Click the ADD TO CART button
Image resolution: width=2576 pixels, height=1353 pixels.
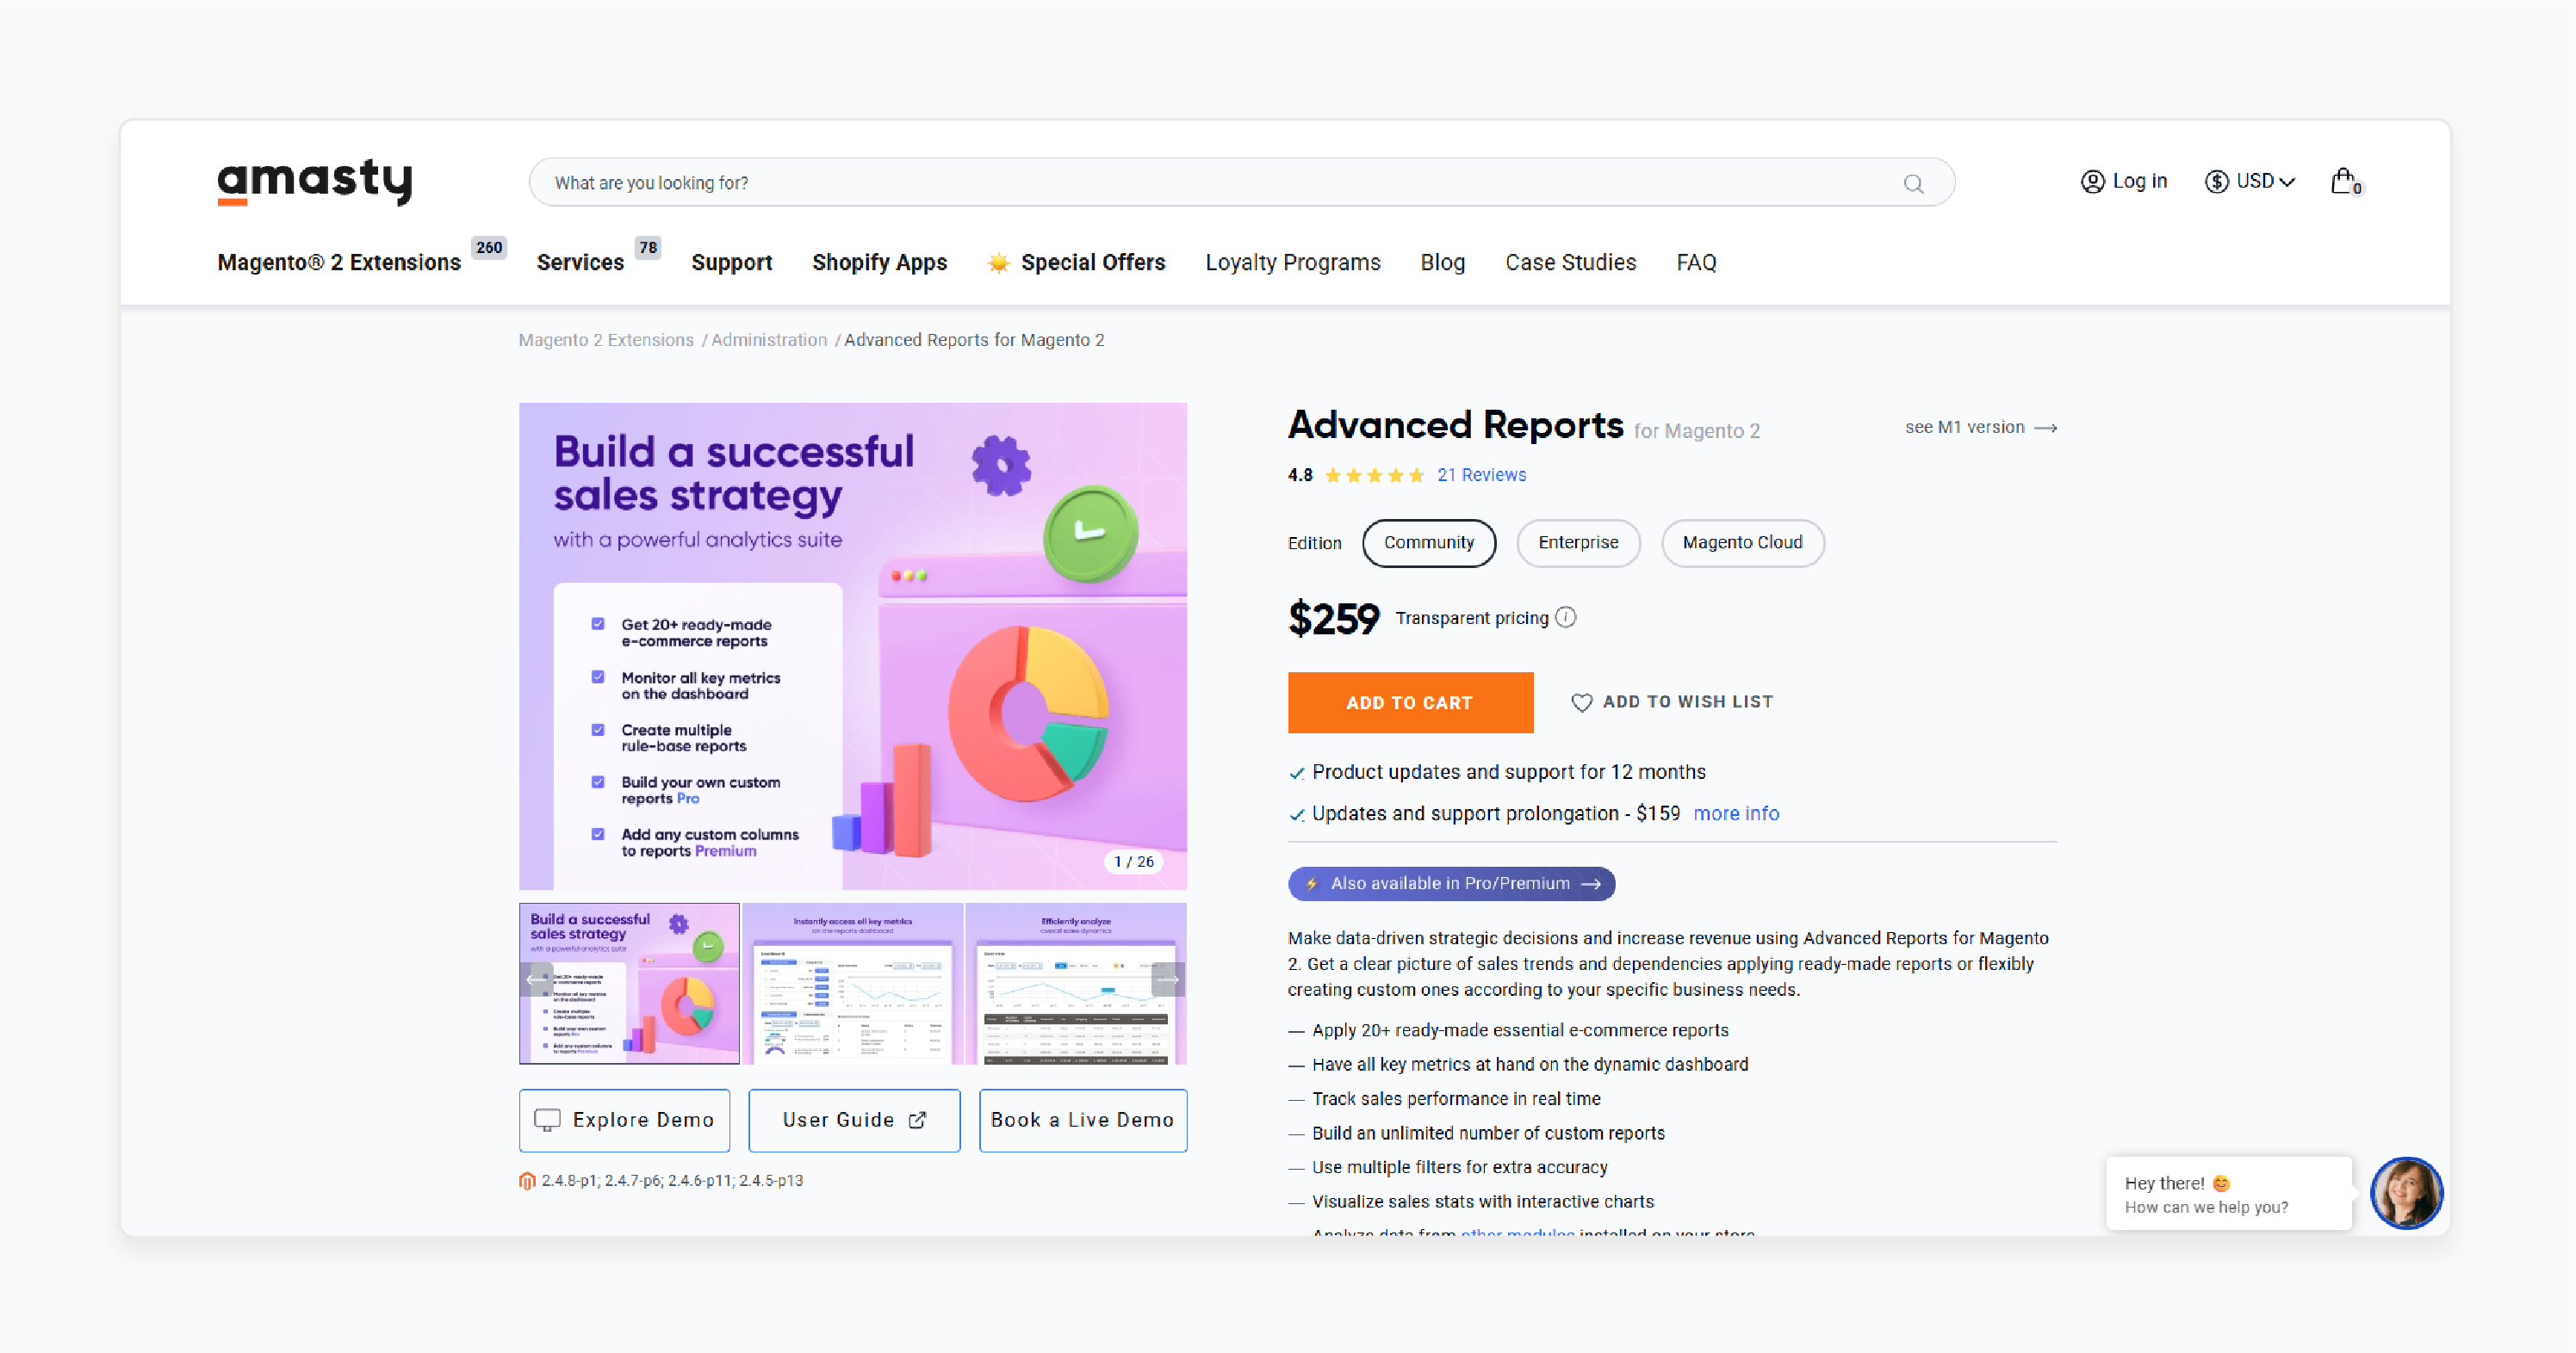(1410, 702)
